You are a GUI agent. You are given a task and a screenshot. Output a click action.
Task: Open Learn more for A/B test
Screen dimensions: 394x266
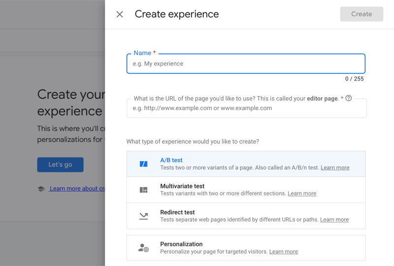coord(335,168)
